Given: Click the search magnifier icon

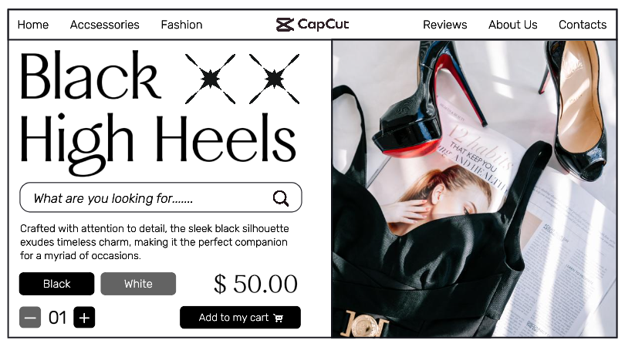Looking at the screenshot, I should pyautogui.click(x=281, y=198).
